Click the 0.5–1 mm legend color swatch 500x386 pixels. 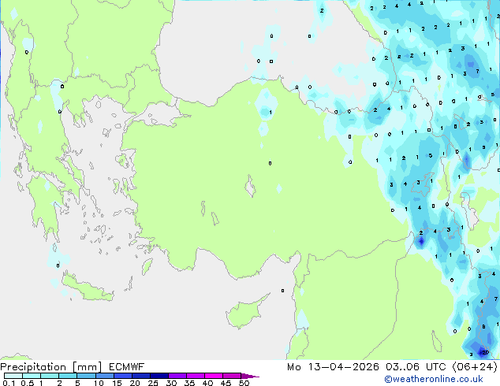[x=32, y=376]
